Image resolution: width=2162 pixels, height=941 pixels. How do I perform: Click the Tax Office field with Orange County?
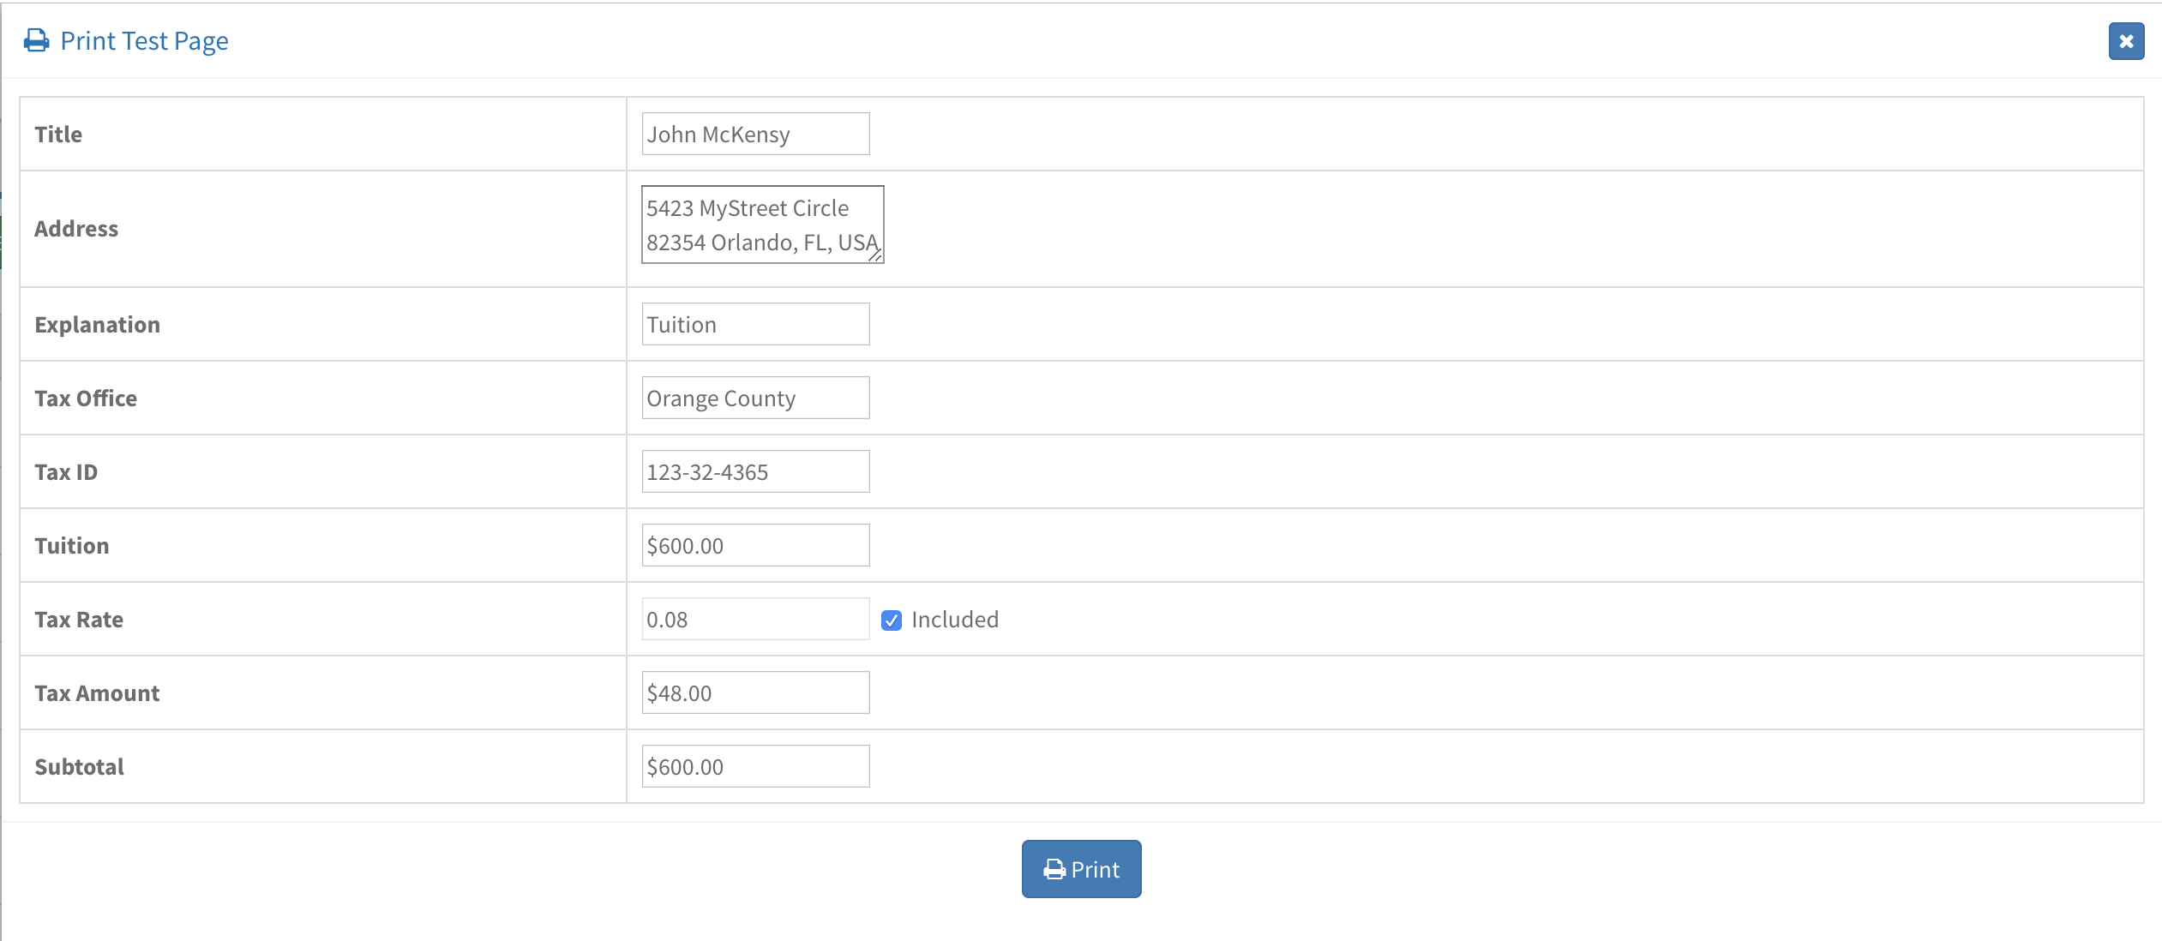point(755,399)
